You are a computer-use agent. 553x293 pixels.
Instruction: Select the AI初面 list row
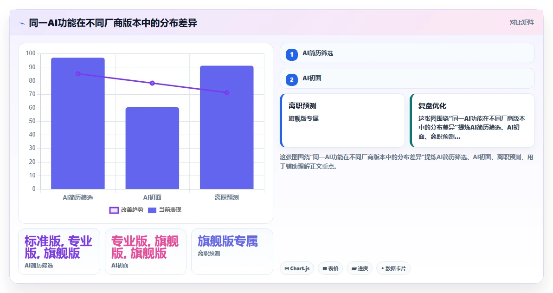407,78
